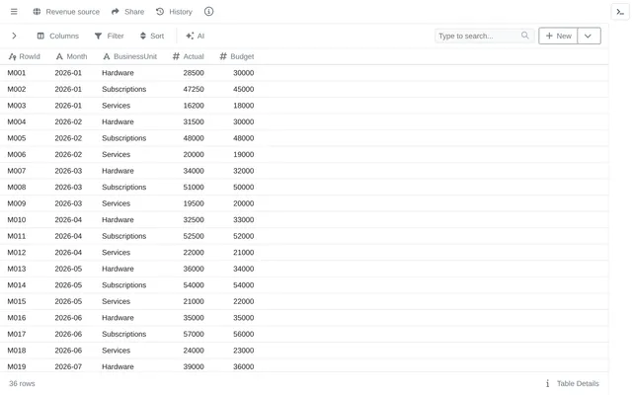Viewport: 632px width, 395px height.
Task: Click the 2026-06 month in row M016
Action: [x=68, y=318]
